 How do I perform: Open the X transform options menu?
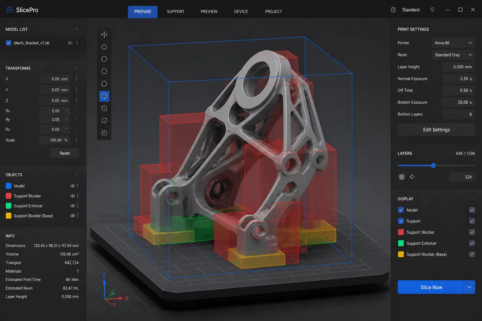tap(76, 79)
